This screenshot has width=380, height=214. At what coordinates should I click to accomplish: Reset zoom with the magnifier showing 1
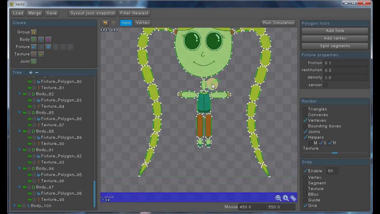(286, 198)
